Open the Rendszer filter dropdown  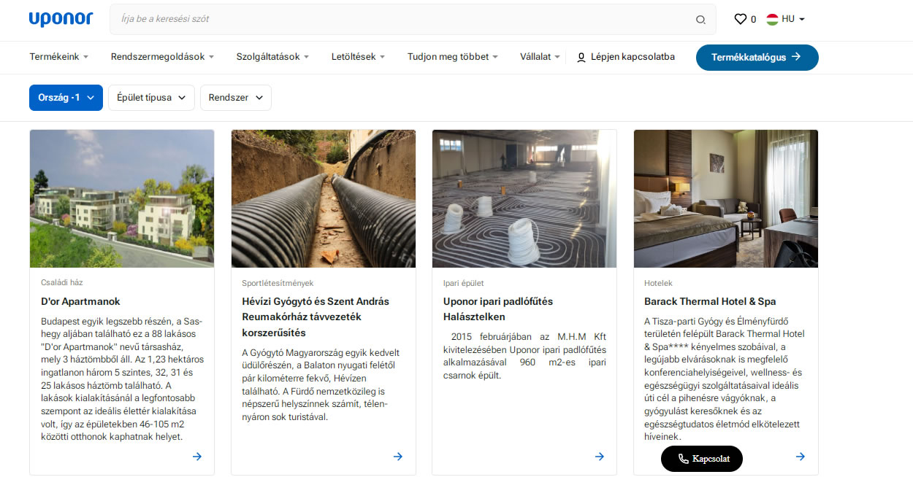coord(236,98)
